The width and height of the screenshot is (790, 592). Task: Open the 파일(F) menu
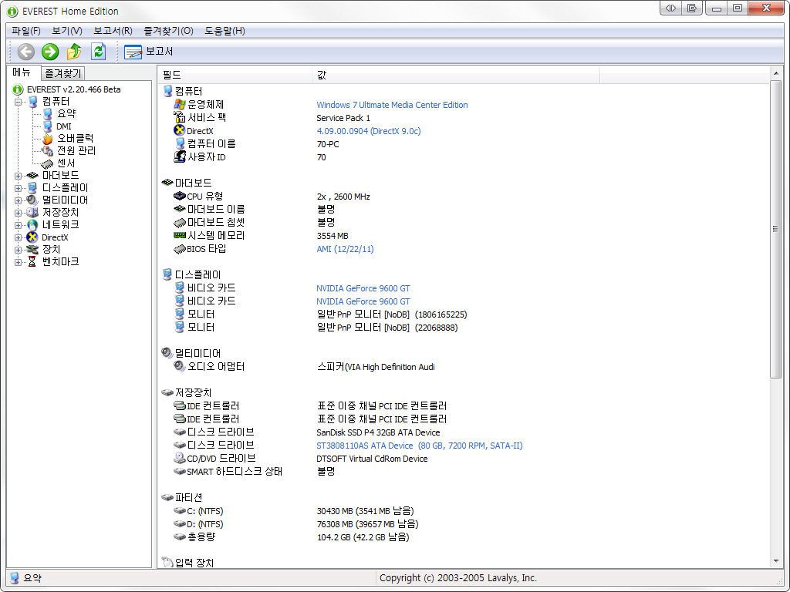pos(26,31)
